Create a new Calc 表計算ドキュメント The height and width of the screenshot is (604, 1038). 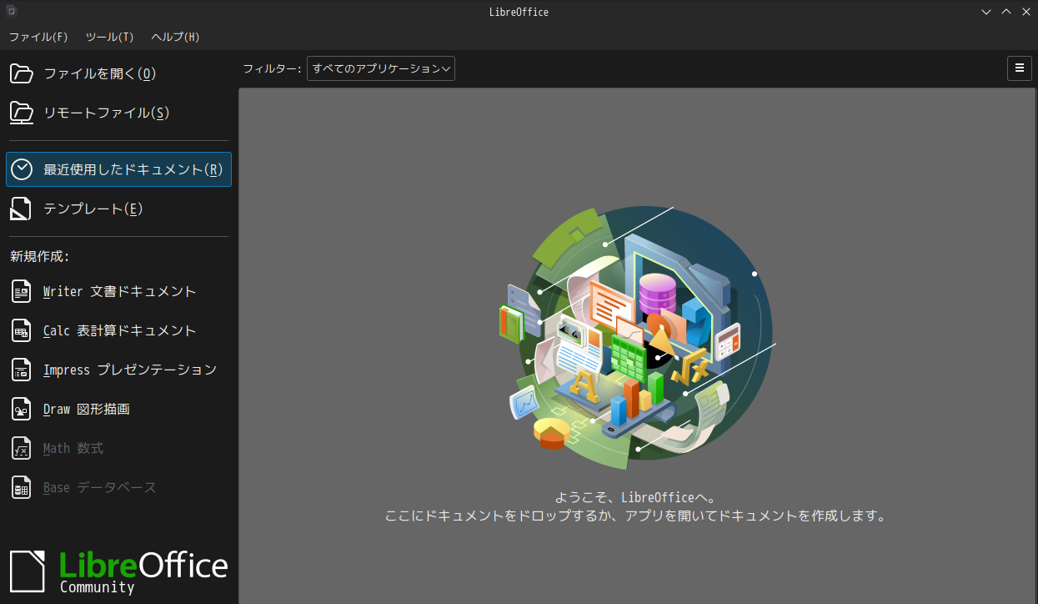(x=117, y=330)
